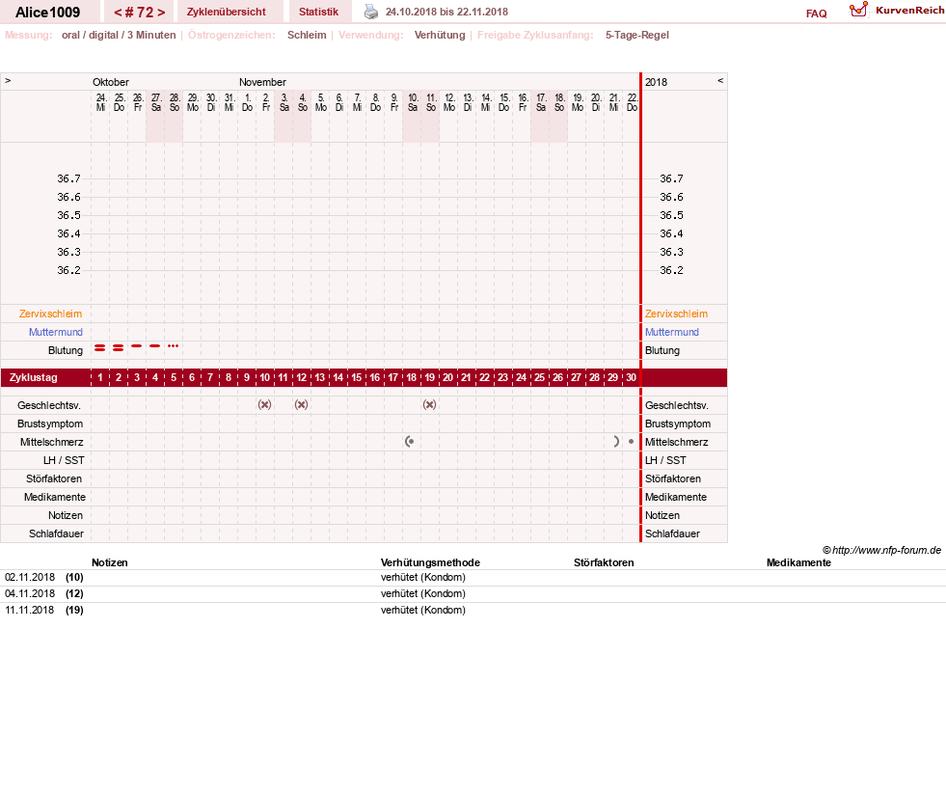The height and width of the screenshot is (793, 946).
Task: Open the KurvenReich logo link
Action: [x=897, y=11]
